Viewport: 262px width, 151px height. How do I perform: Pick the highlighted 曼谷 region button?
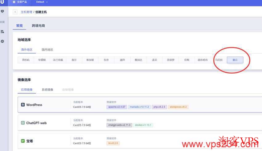pyautogui.click(x=235, y=60)
